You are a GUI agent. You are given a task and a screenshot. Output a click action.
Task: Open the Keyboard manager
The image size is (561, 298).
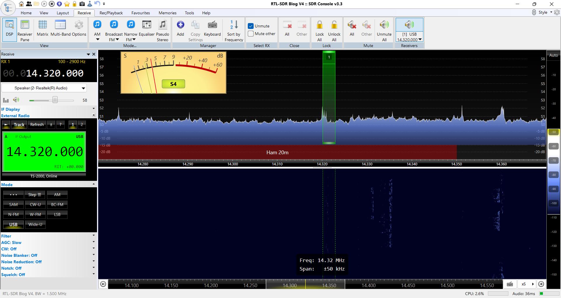click(x=212, y=29)
